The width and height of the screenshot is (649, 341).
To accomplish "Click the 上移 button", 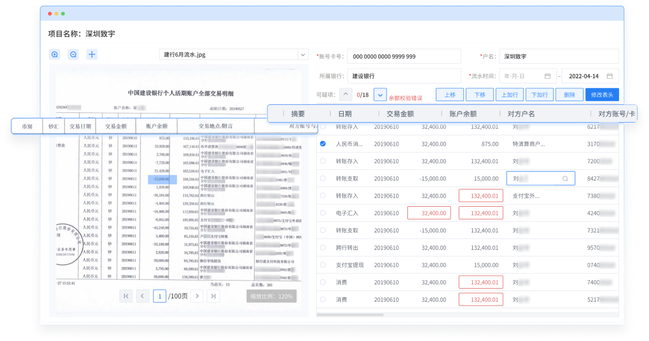I will click(x=450, y=94).
